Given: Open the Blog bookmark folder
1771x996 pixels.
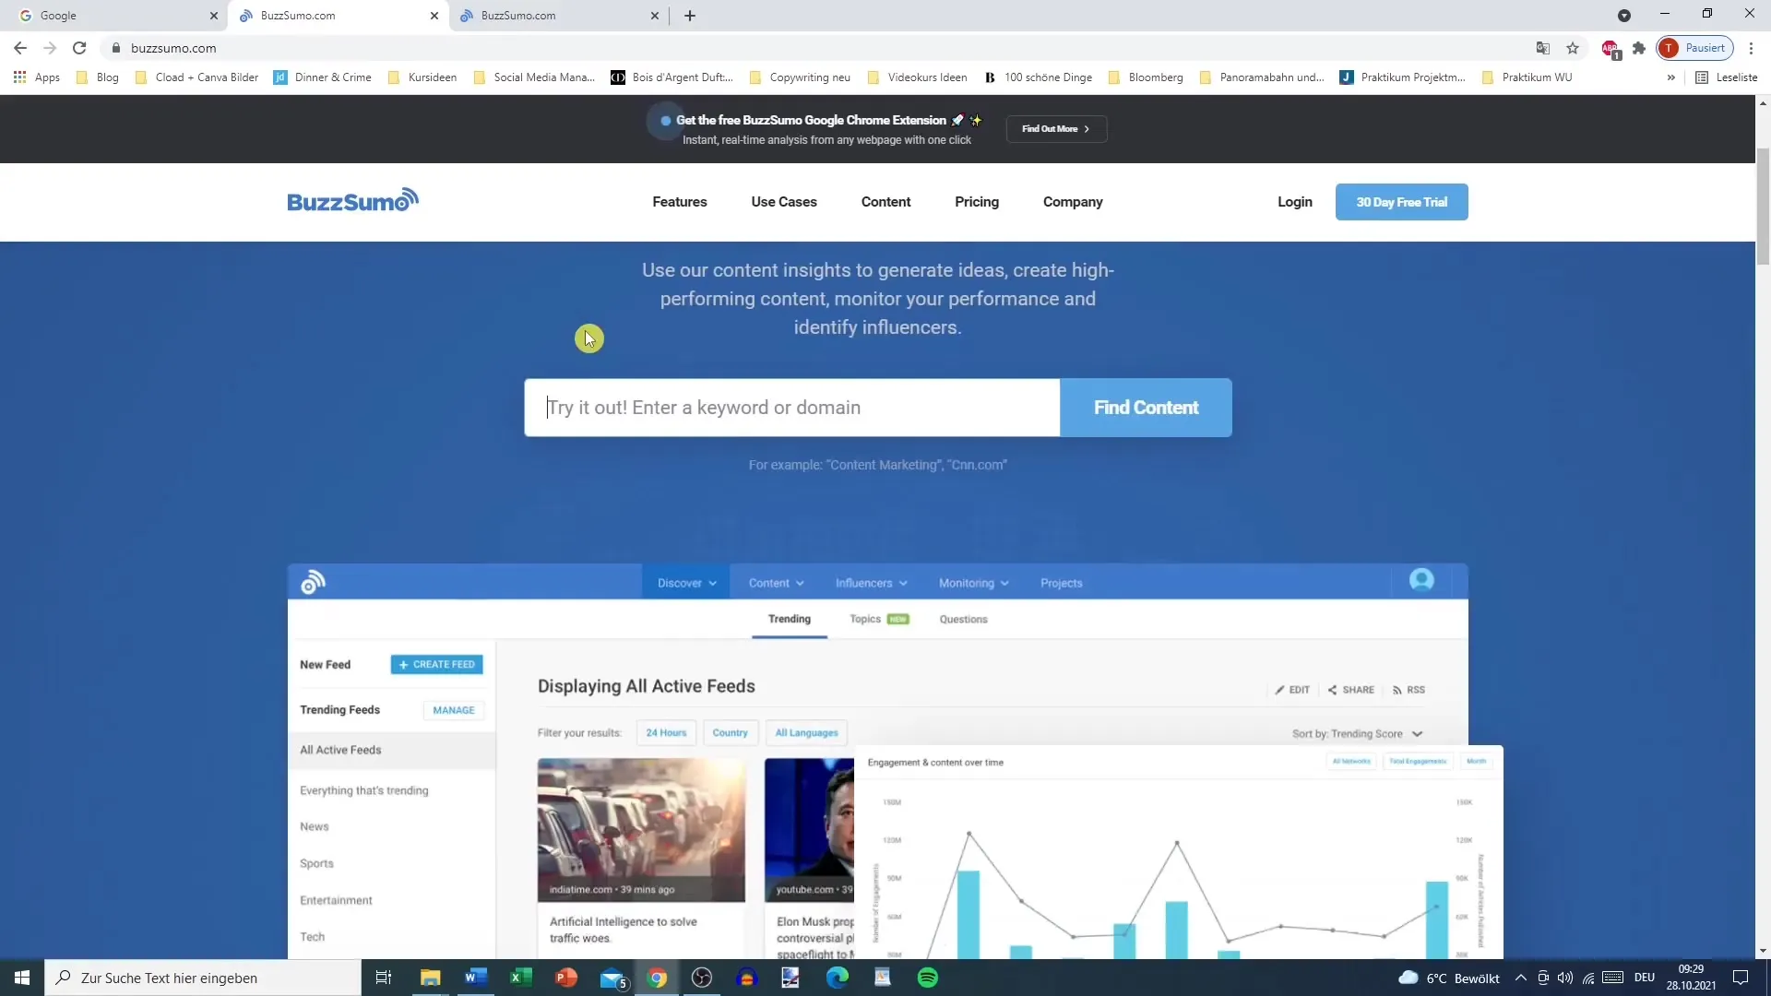Looking at the screenshot, I should (x=98, y=77).
